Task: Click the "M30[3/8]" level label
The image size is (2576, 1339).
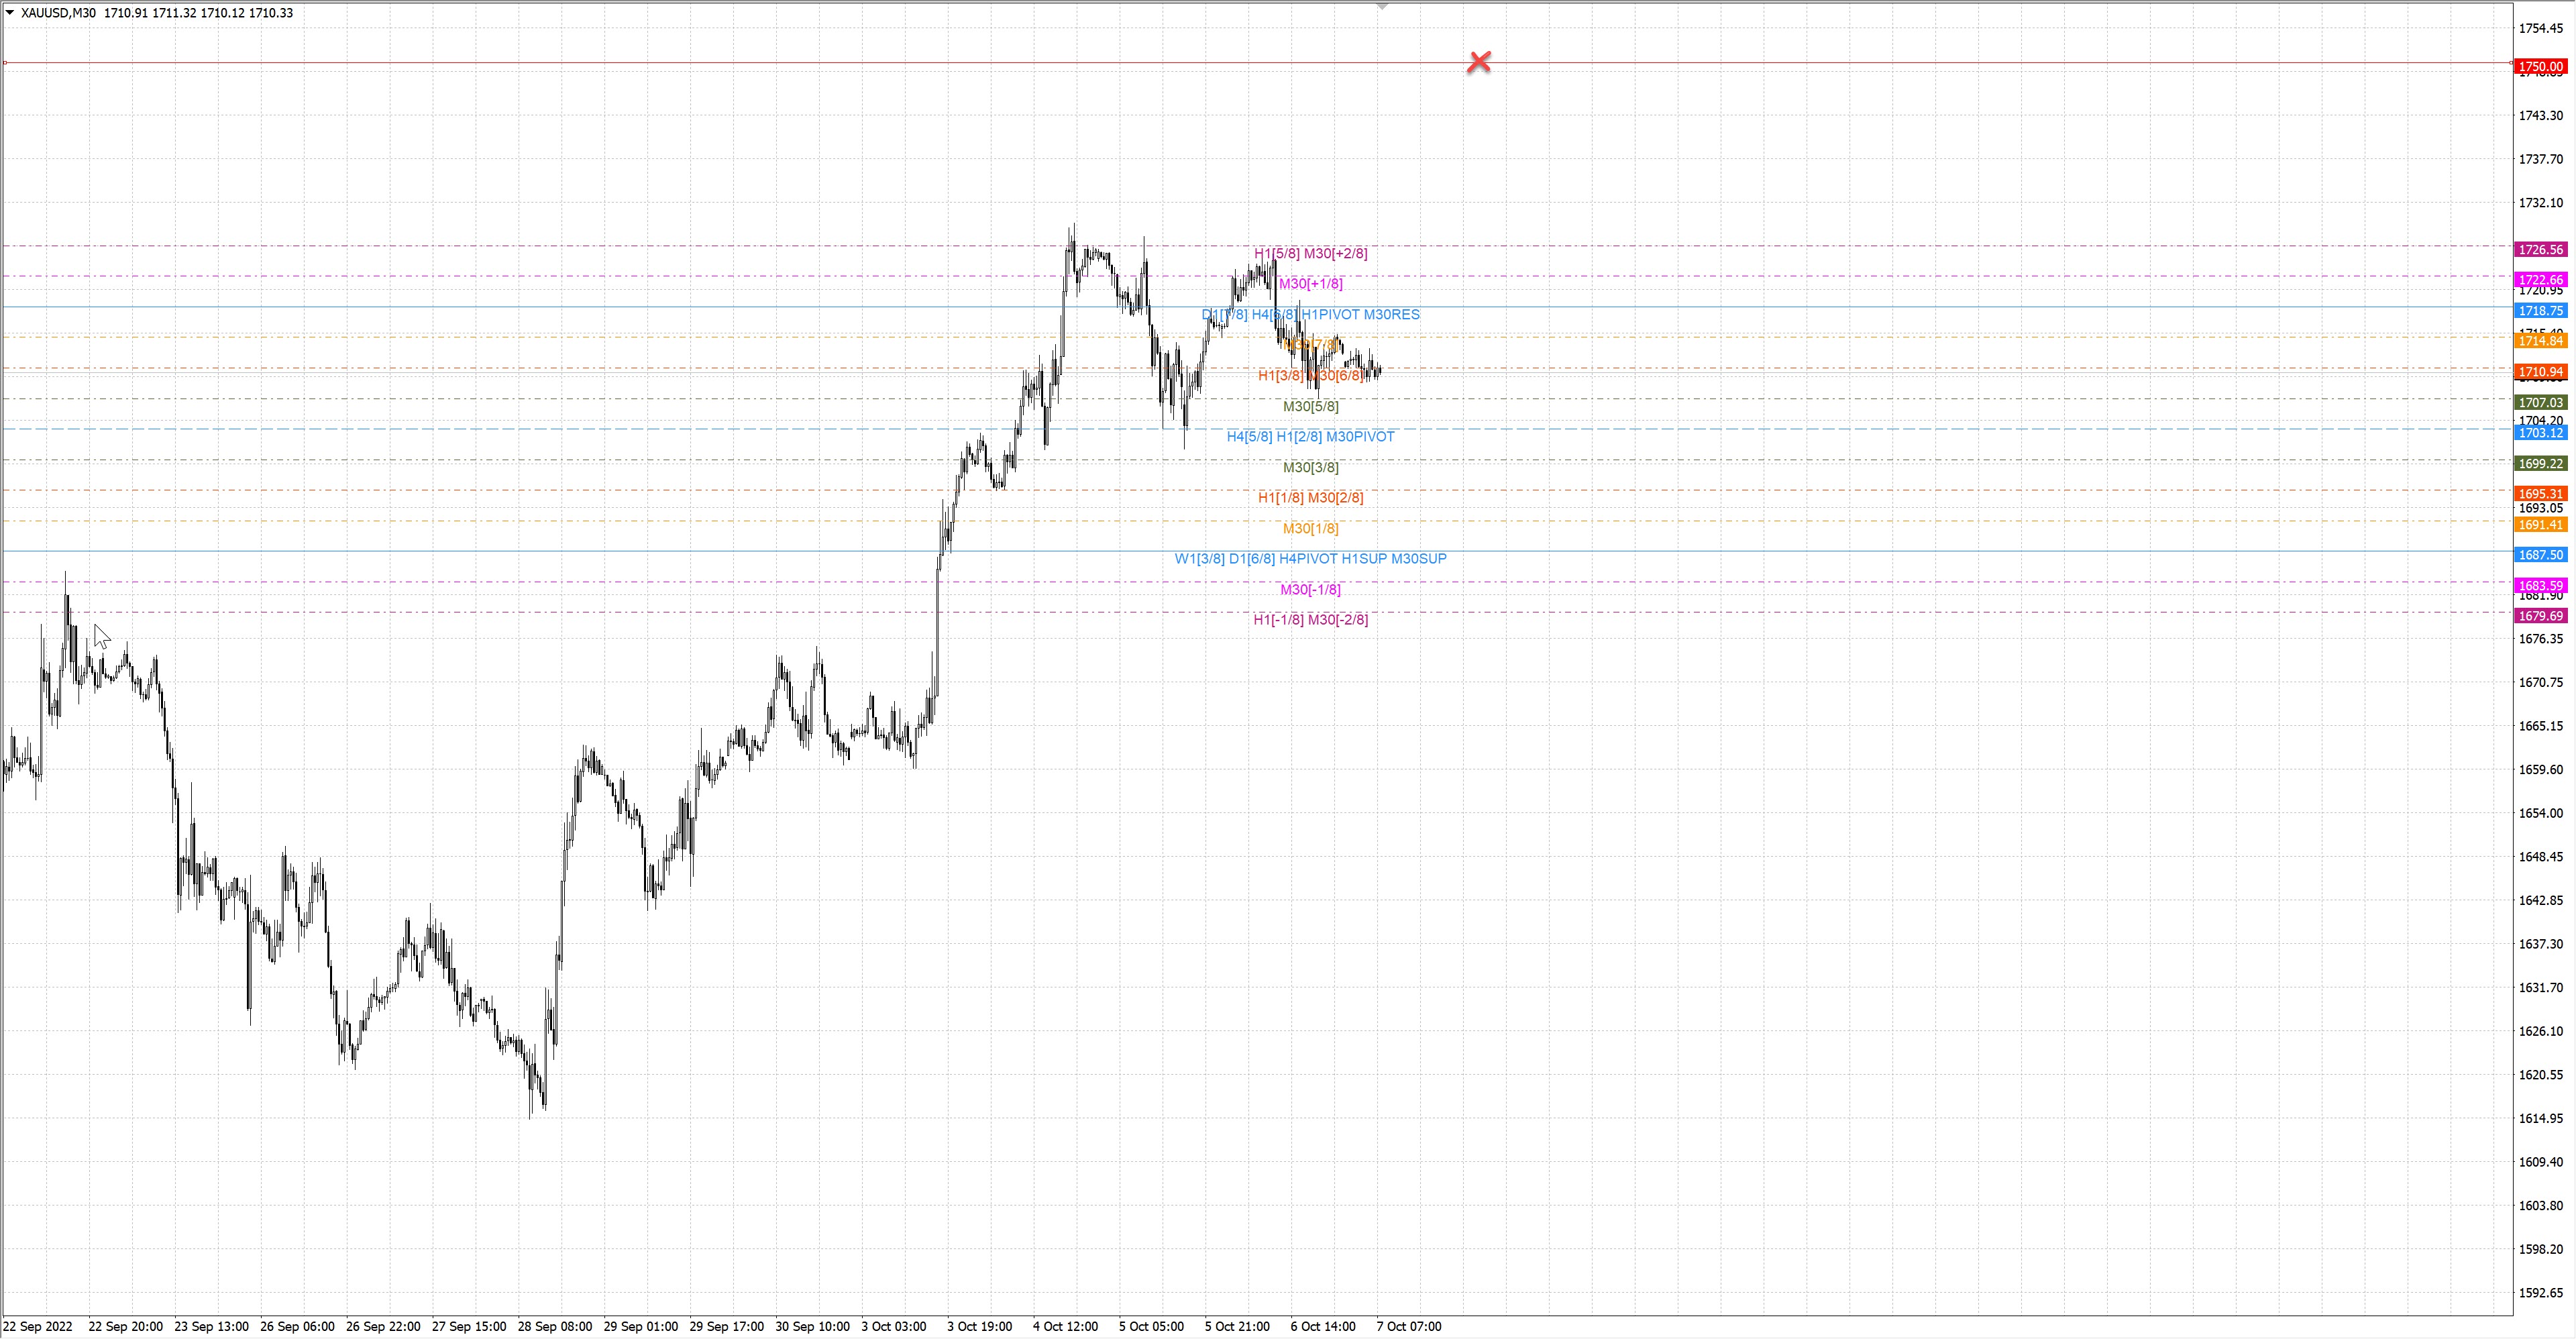Action: click(1310, 468)
